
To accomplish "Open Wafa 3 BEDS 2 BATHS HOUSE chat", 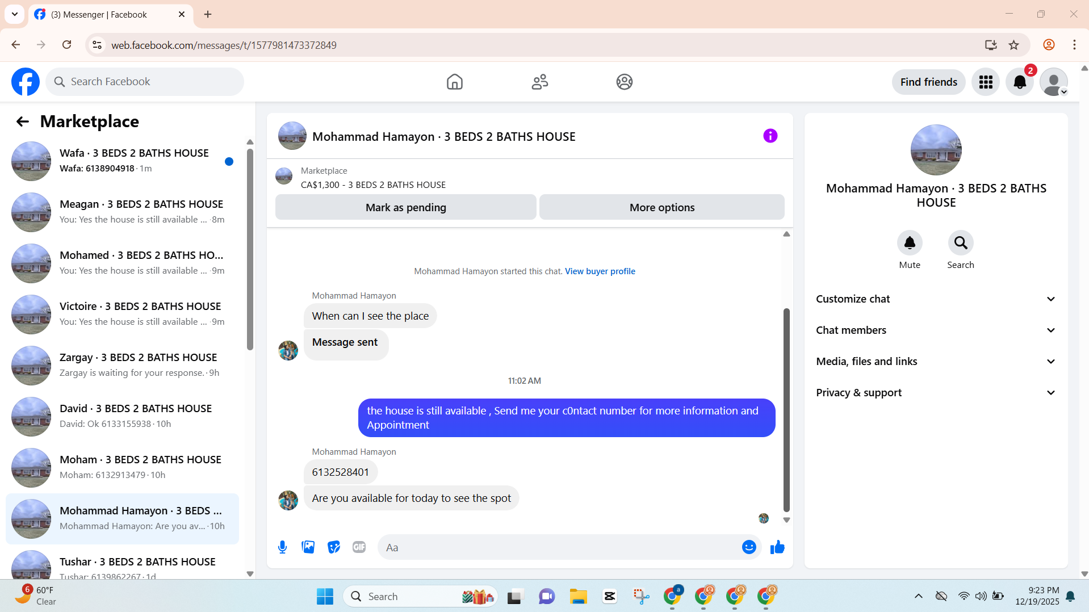I will [x=122, y=161].
